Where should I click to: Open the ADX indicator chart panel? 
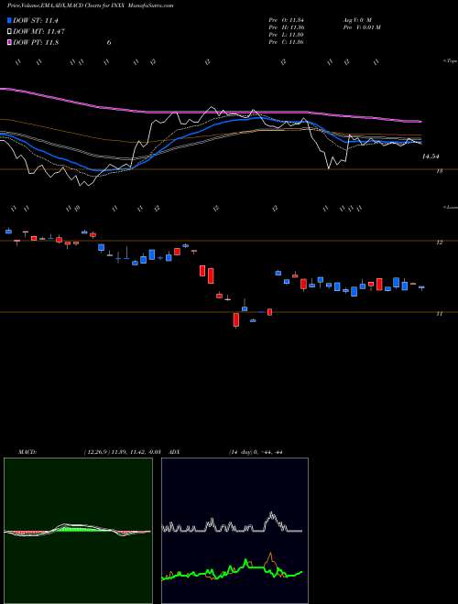coord(234,531)
